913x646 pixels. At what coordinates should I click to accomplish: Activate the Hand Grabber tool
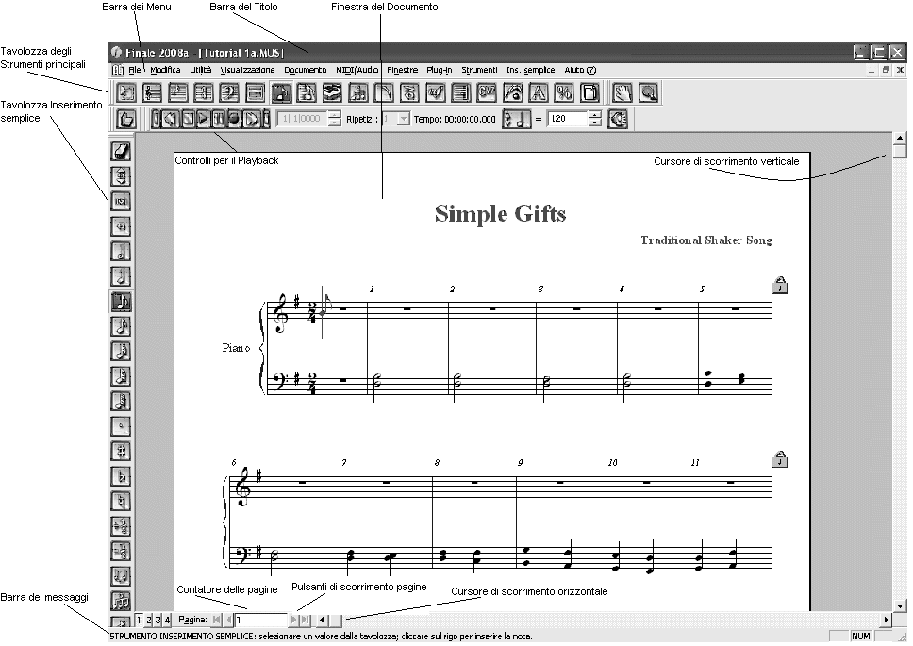[623, 92]
